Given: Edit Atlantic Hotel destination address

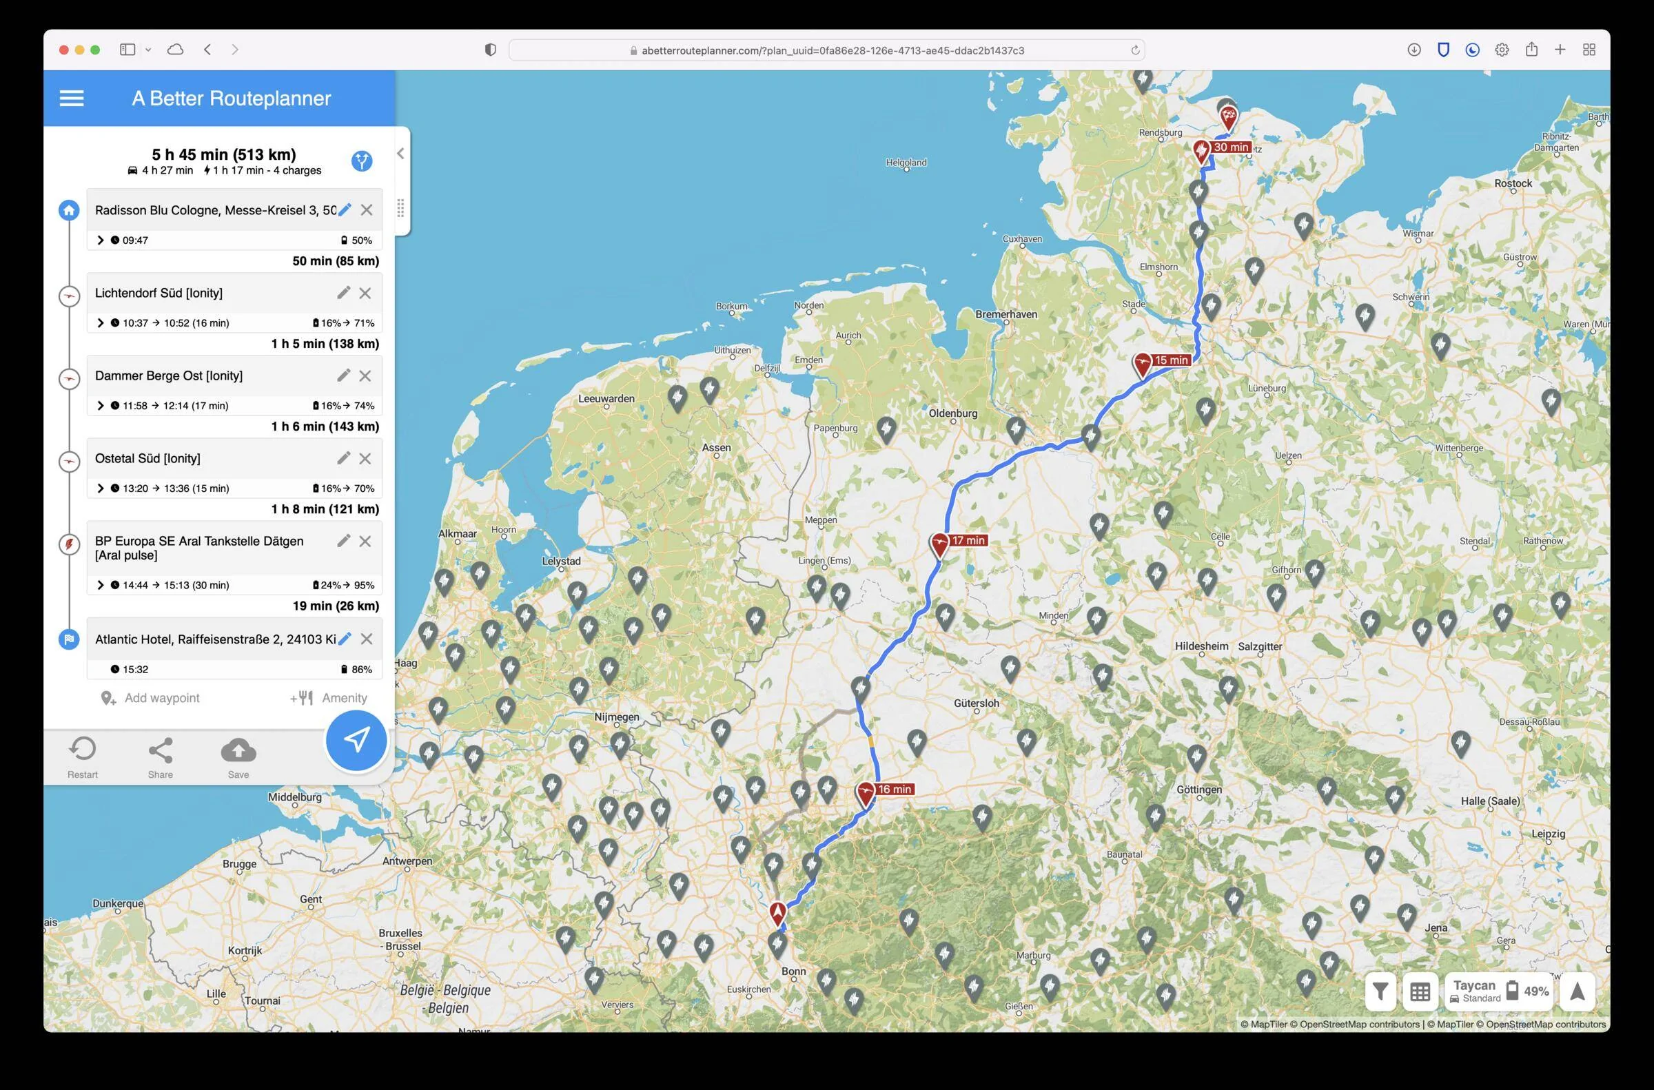Looking at the screenshot, I should (345, 639).
